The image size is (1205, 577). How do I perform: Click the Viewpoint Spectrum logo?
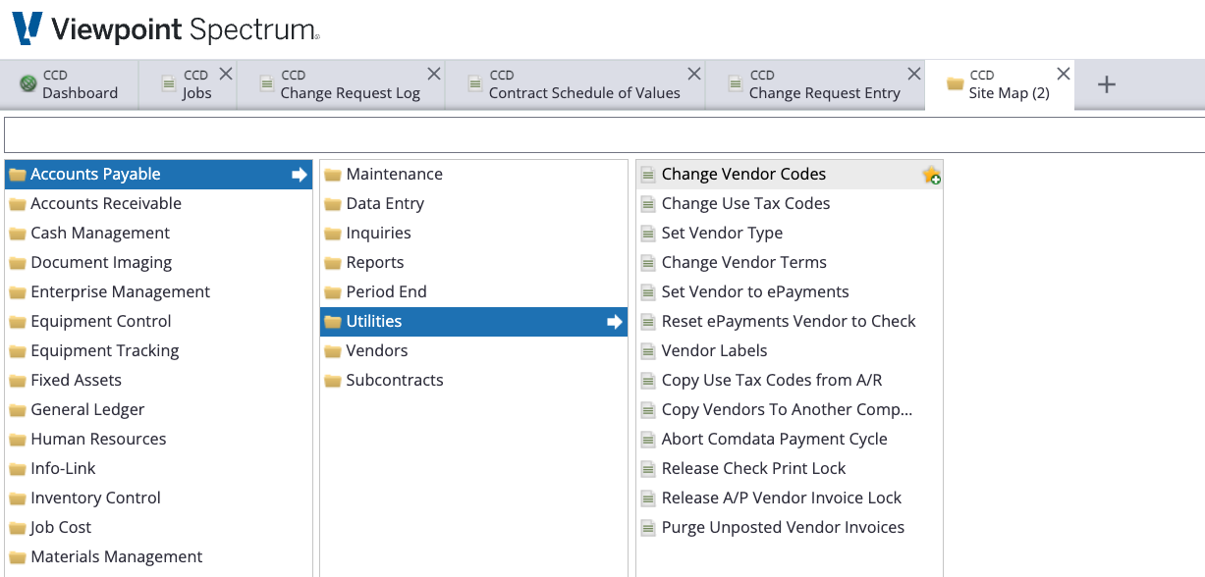(x=165, y=28)
